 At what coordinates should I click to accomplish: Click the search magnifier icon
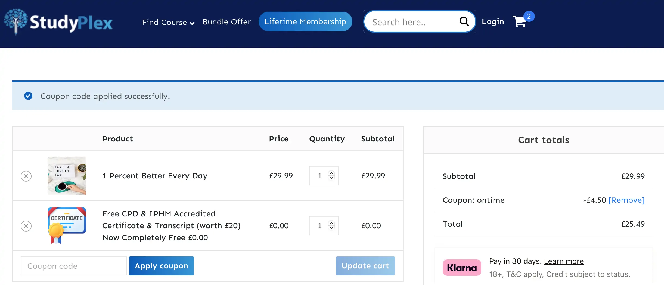click(x=464, y=21)
